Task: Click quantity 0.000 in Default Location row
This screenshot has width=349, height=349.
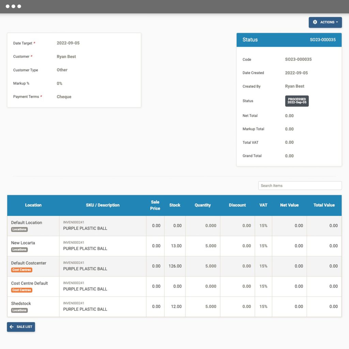Action: 211,226
